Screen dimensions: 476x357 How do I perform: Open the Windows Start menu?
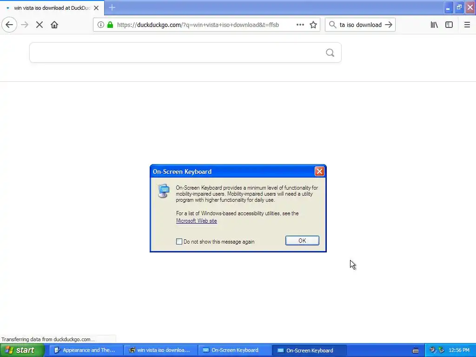coord(22,350)
